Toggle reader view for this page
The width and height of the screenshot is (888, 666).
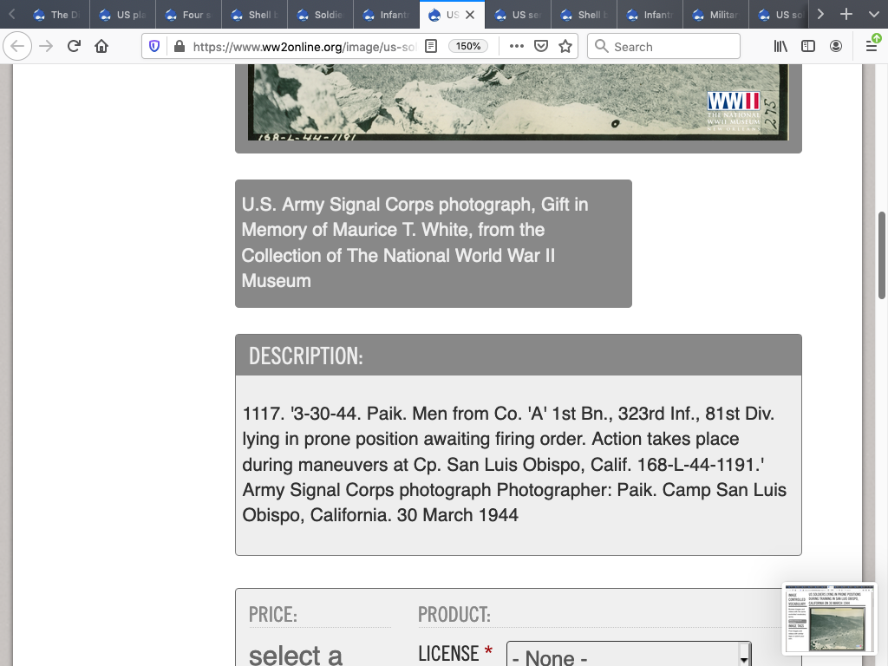coord(431,47)
